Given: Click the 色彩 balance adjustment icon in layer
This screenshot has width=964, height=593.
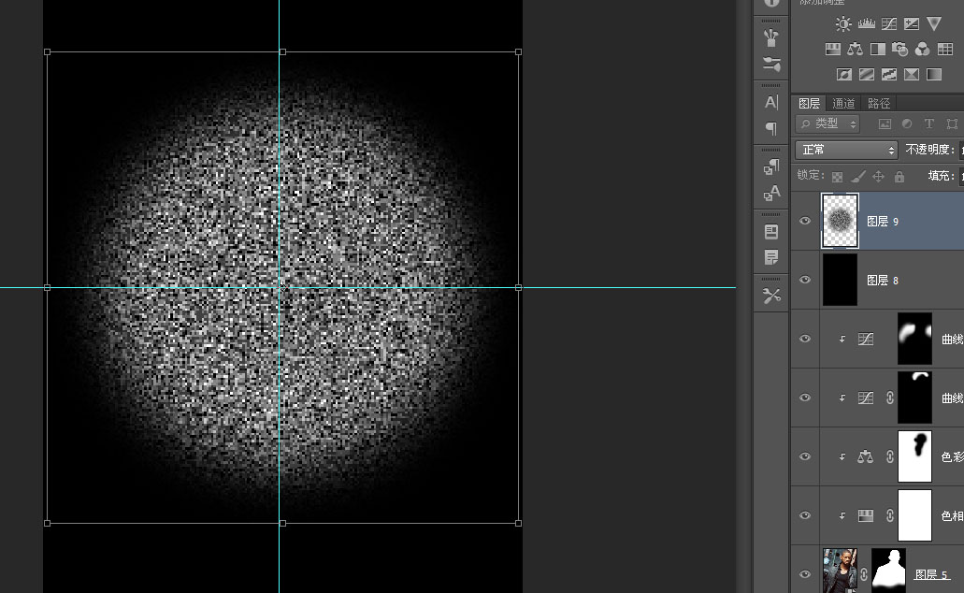Looking at the screenshot, I should (866, 456).
